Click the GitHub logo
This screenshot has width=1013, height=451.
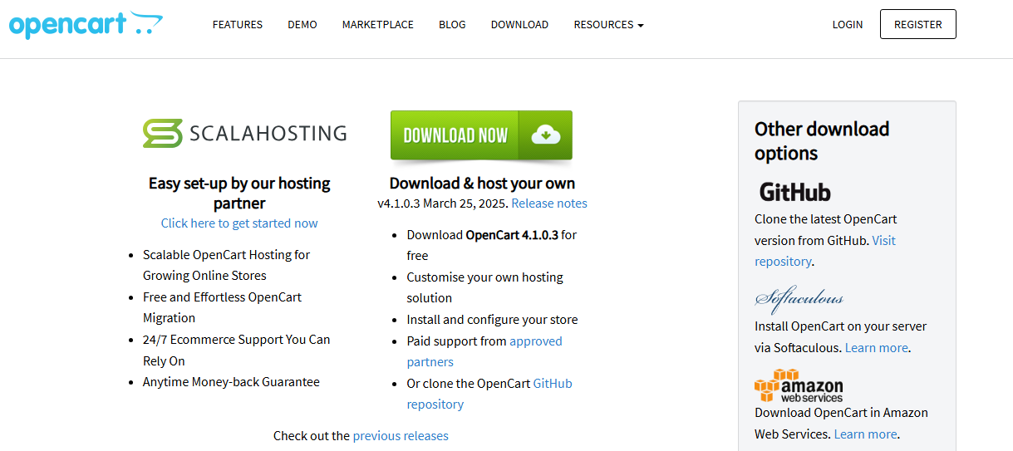pos(794,192)
